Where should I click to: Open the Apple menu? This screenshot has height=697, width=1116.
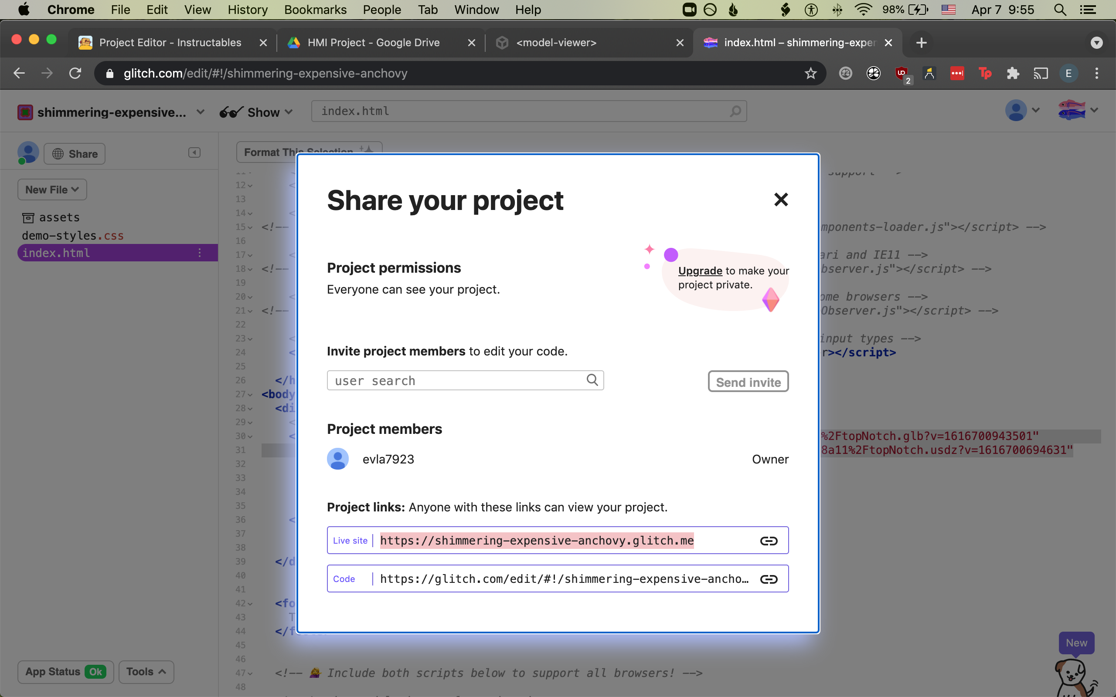(x=24, y=10)
